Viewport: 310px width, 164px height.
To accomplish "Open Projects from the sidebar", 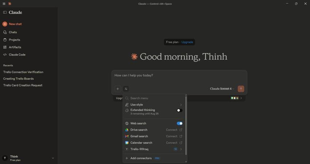I will 14,40.
